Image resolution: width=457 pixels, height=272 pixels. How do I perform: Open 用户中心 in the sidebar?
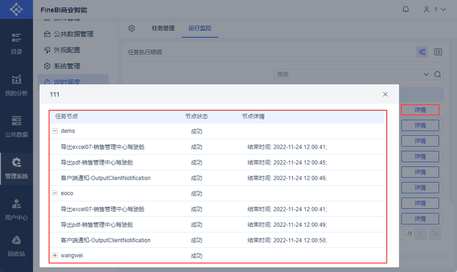[17, 210]
